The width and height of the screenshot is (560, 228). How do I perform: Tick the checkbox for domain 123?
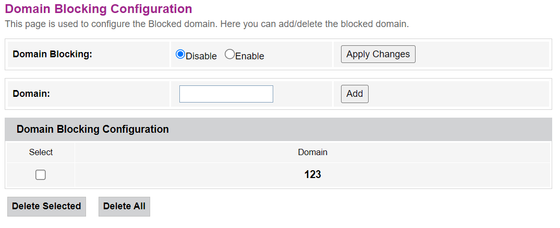41,175
